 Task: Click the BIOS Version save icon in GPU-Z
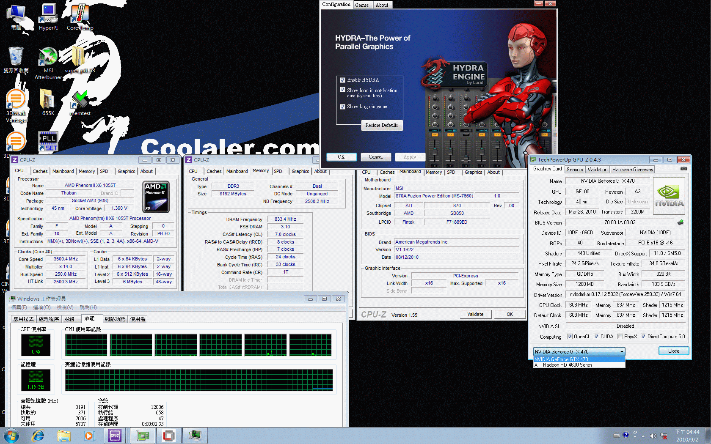(x=681, y=222)
